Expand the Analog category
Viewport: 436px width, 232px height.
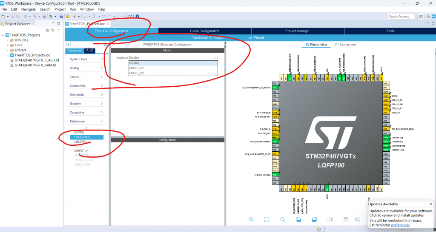click(x=102, y=68)
